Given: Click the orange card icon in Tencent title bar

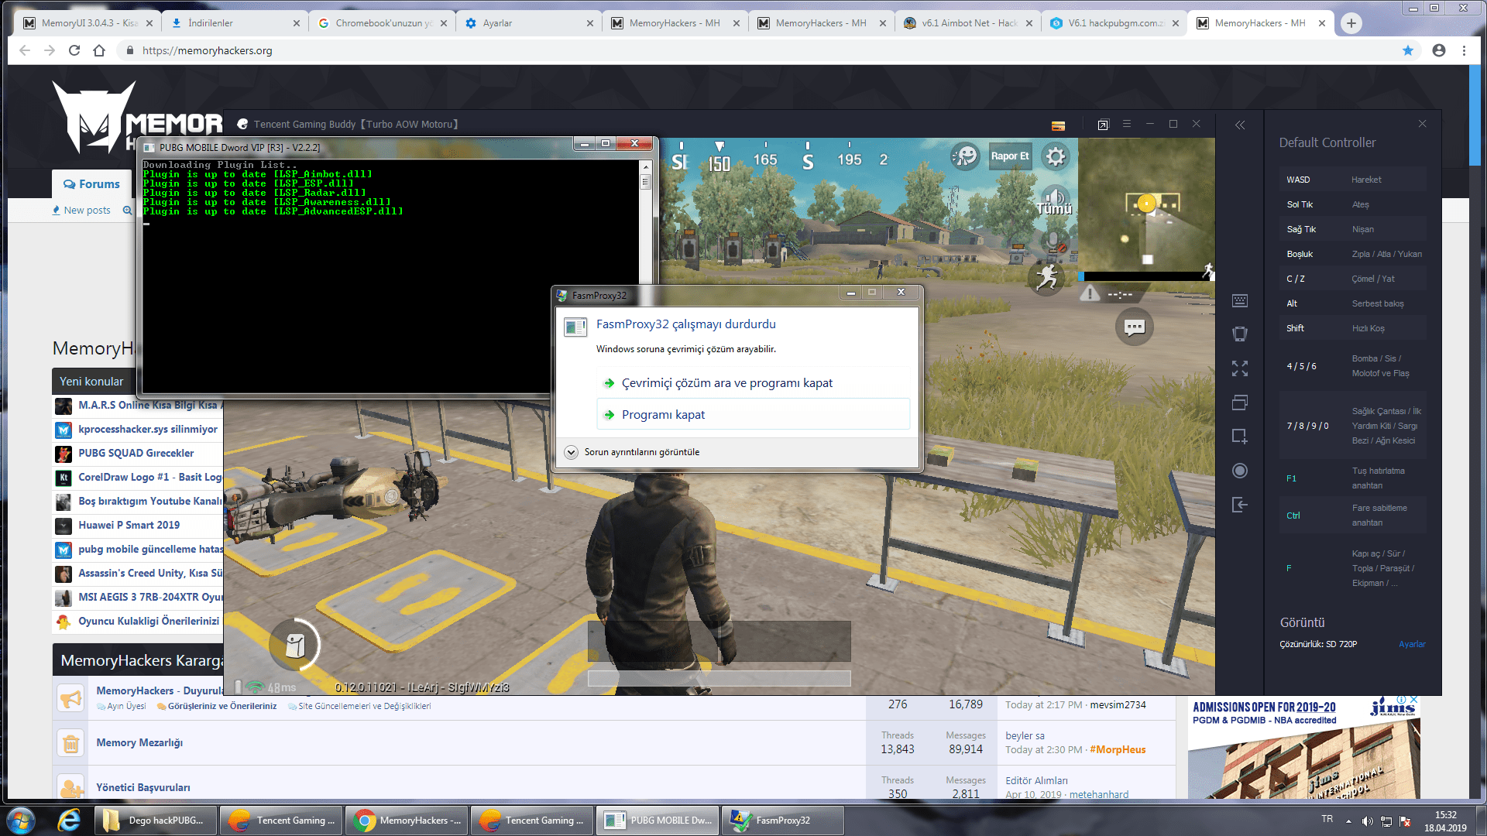Looking at the screenshot, I should point(1058,125).
